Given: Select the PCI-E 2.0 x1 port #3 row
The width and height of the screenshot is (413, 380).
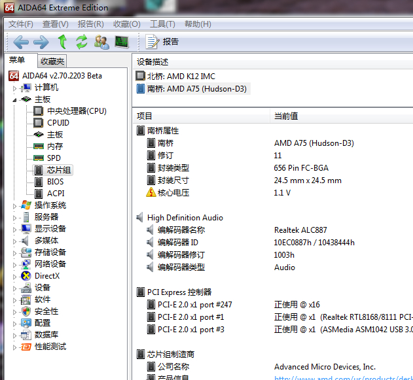Looking at the screenshot, I should coord(273,330).
